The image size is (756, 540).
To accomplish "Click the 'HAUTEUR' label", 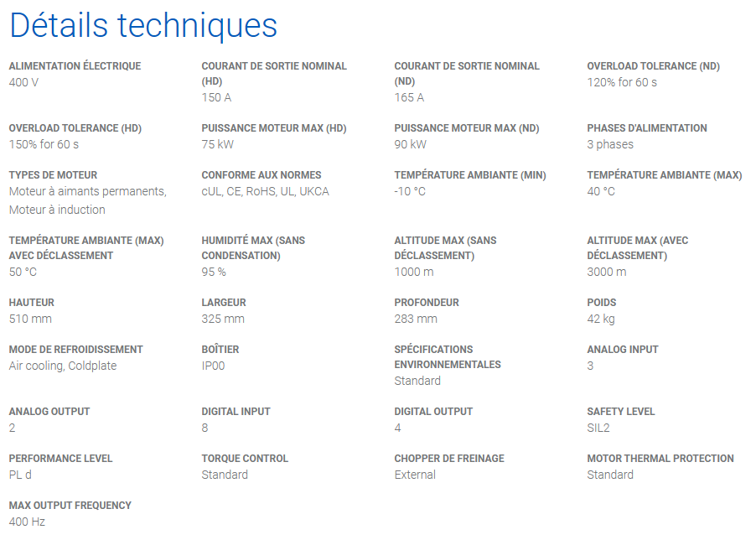I will (x=31, y=303).
